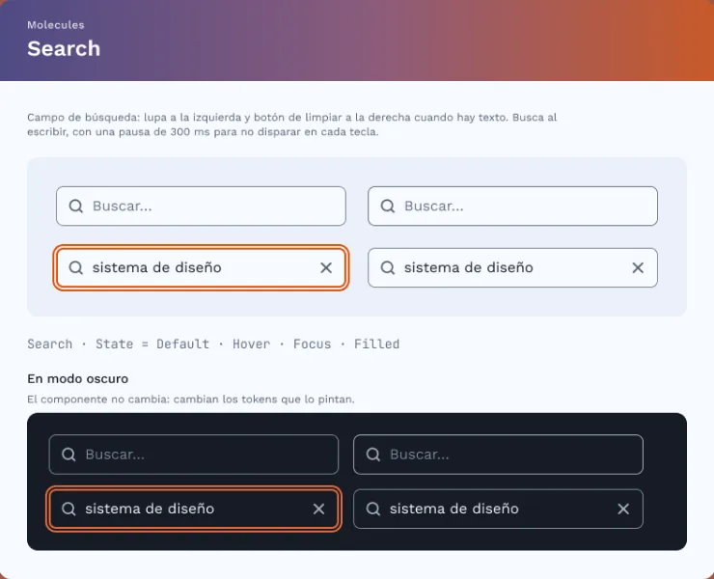This screenshot has width=714, height=579.
Task: Focus the dark right 'Buscar...' placeholder input
Action: pyautogui.click(x=498, y=455)
